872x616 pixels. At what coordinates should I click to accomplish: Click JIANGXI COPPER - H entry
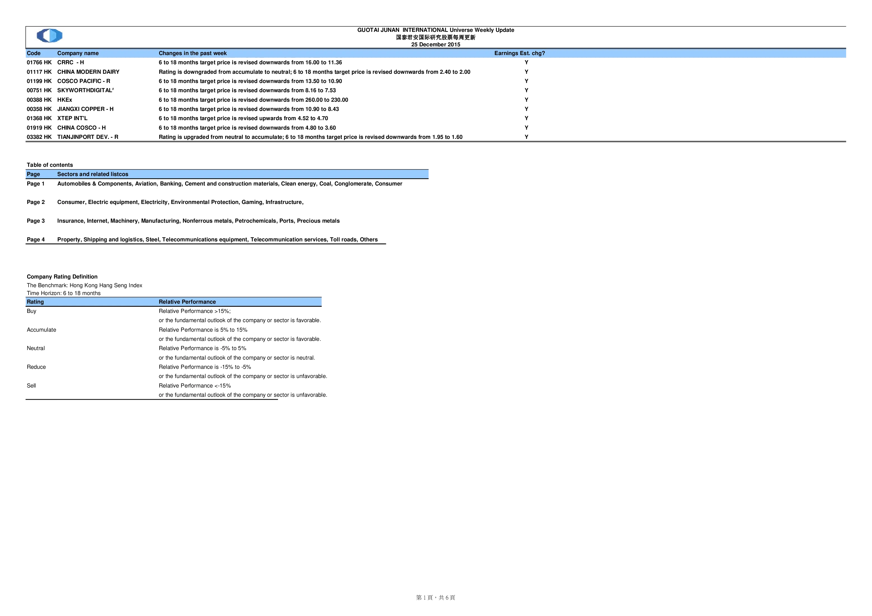86,109
